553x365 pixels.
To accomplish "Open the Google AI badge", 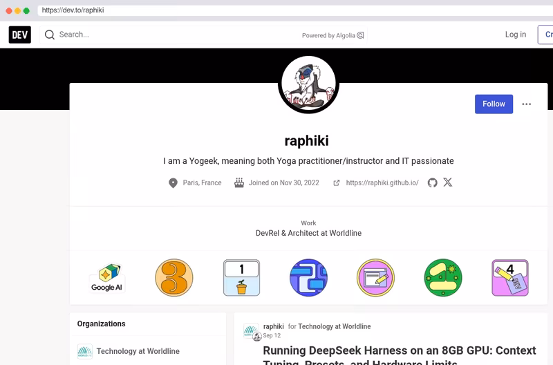I will pos(106,277).
